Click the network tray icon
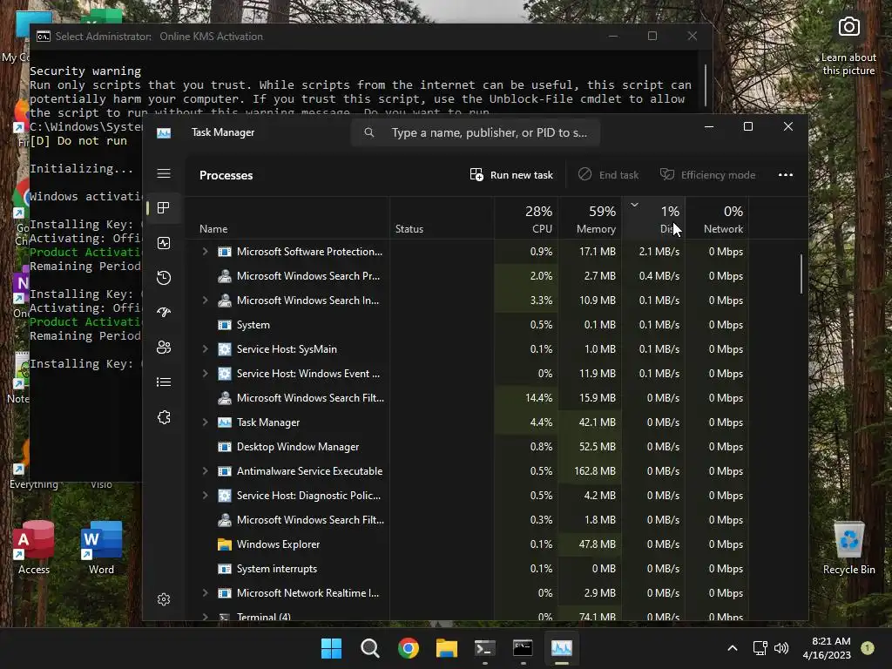Image resolution: width=892 pixels, height=669 pixels. [x=760, y=648]
